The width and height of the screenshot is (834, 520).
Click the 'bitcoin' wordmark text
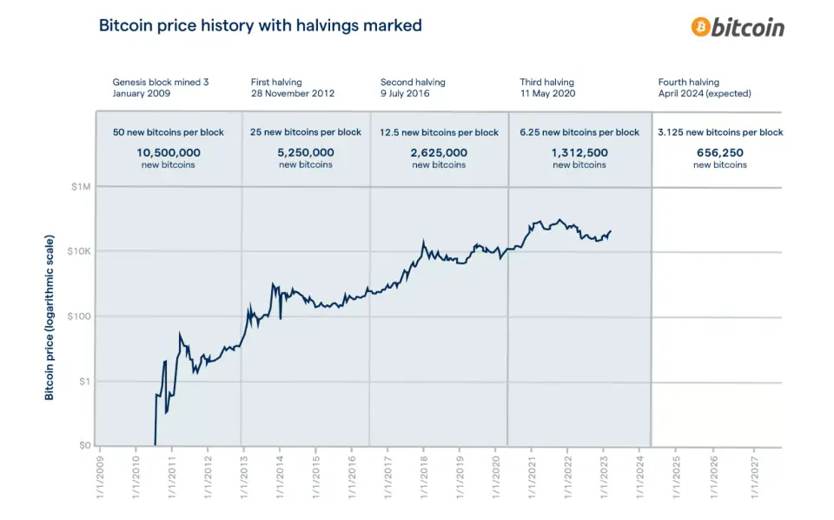748,28
